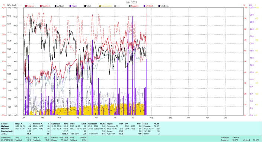Image resolution: width=262 pixels, height=142 pixels.
Task: Click the 'Taupunkt' reading at bottom right
Action: [225, 140]
